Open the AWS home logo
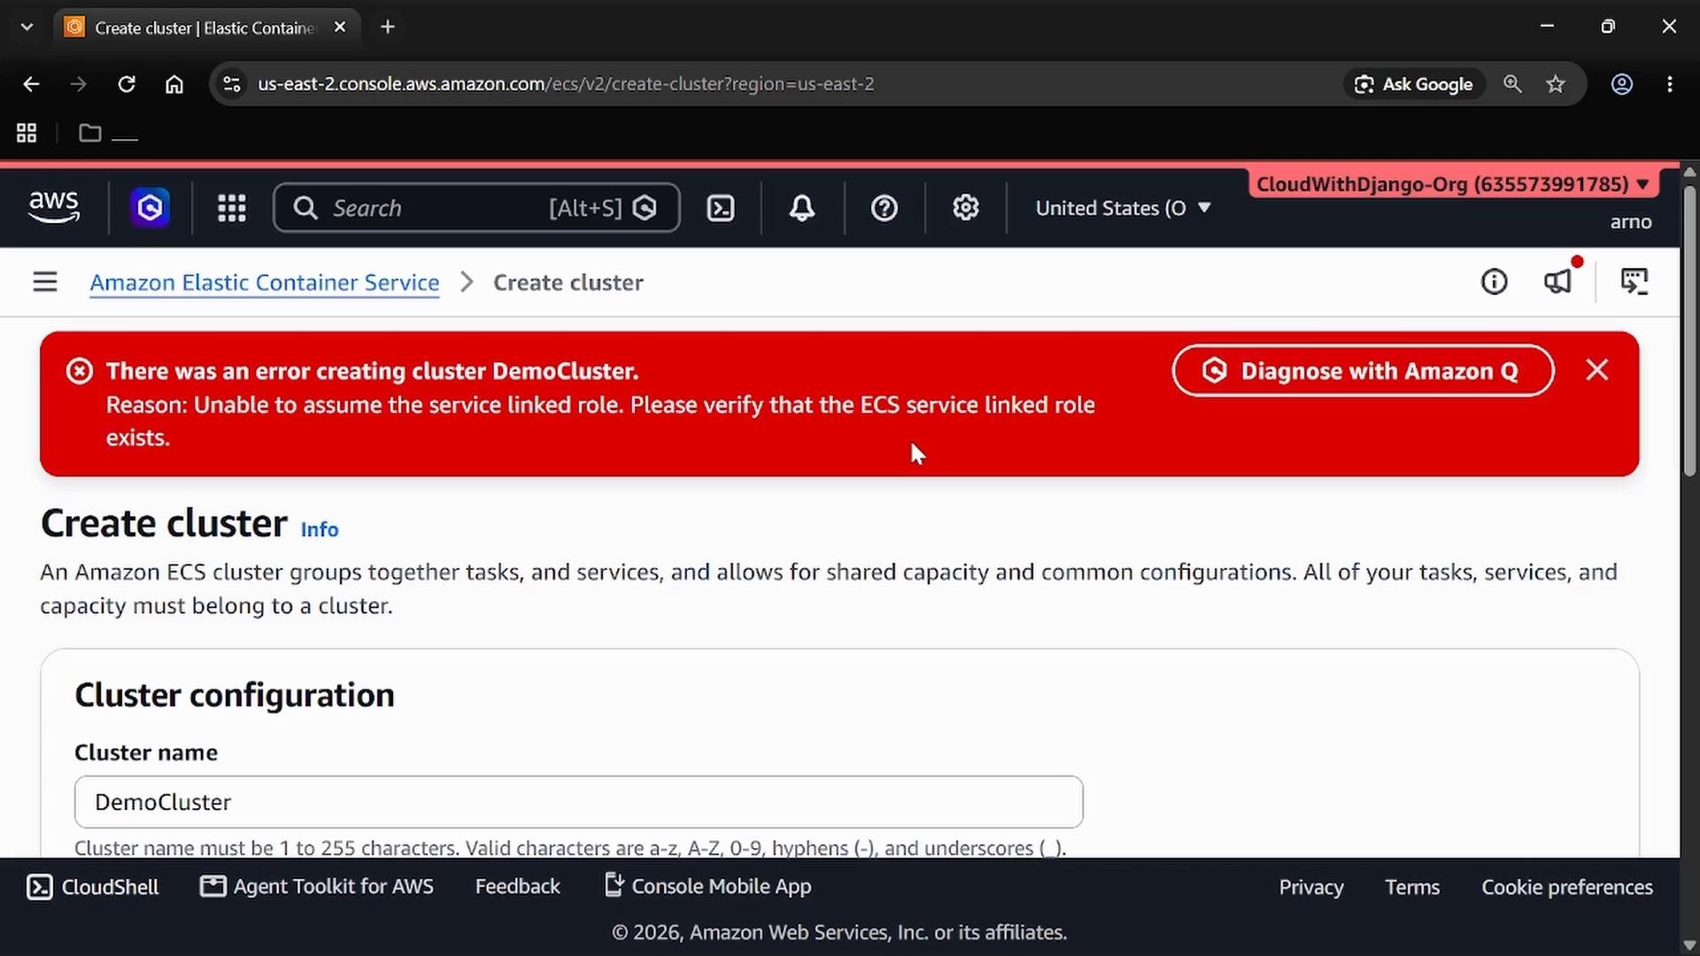1700x956 pixels. pos(54,207)
